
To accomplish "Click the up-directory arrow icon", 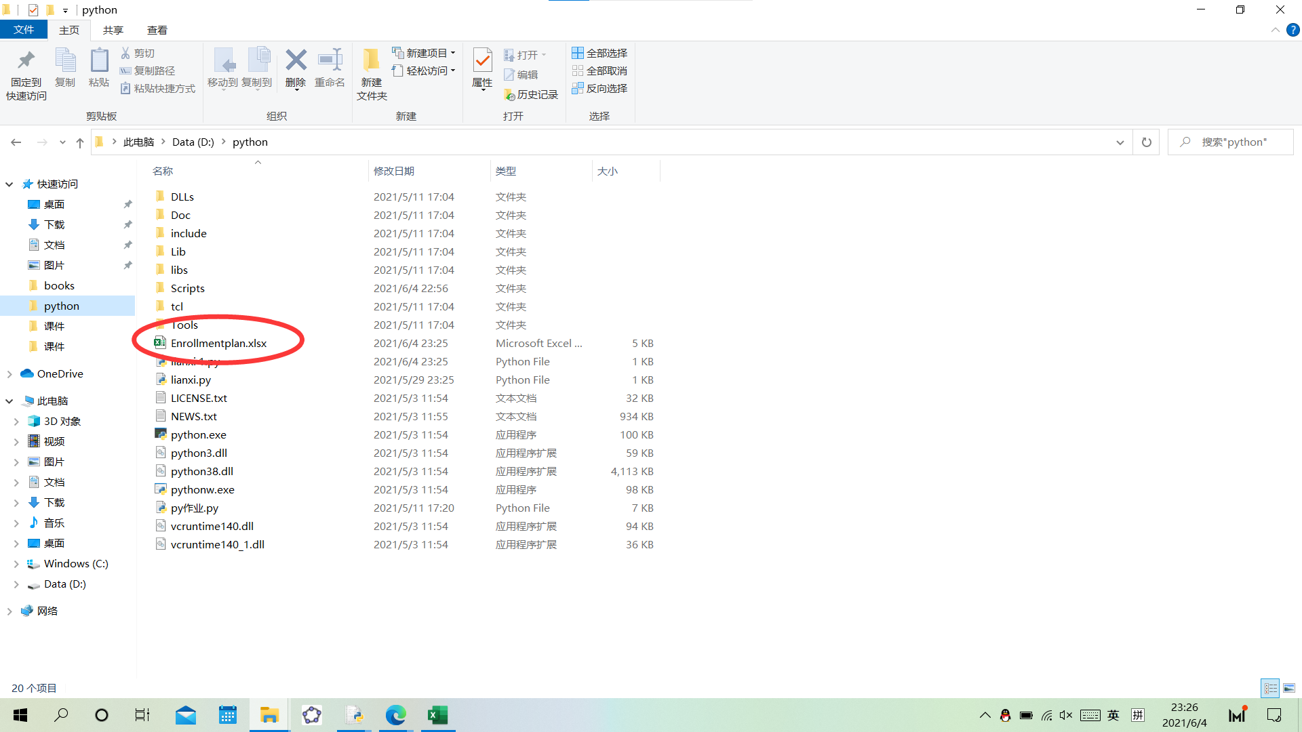I will (80, 142).
